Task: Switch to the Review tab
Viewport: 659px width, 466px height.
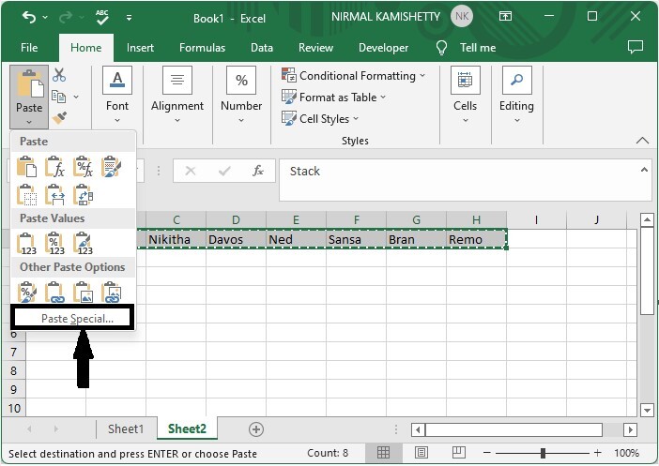Action: click(315, 48)
